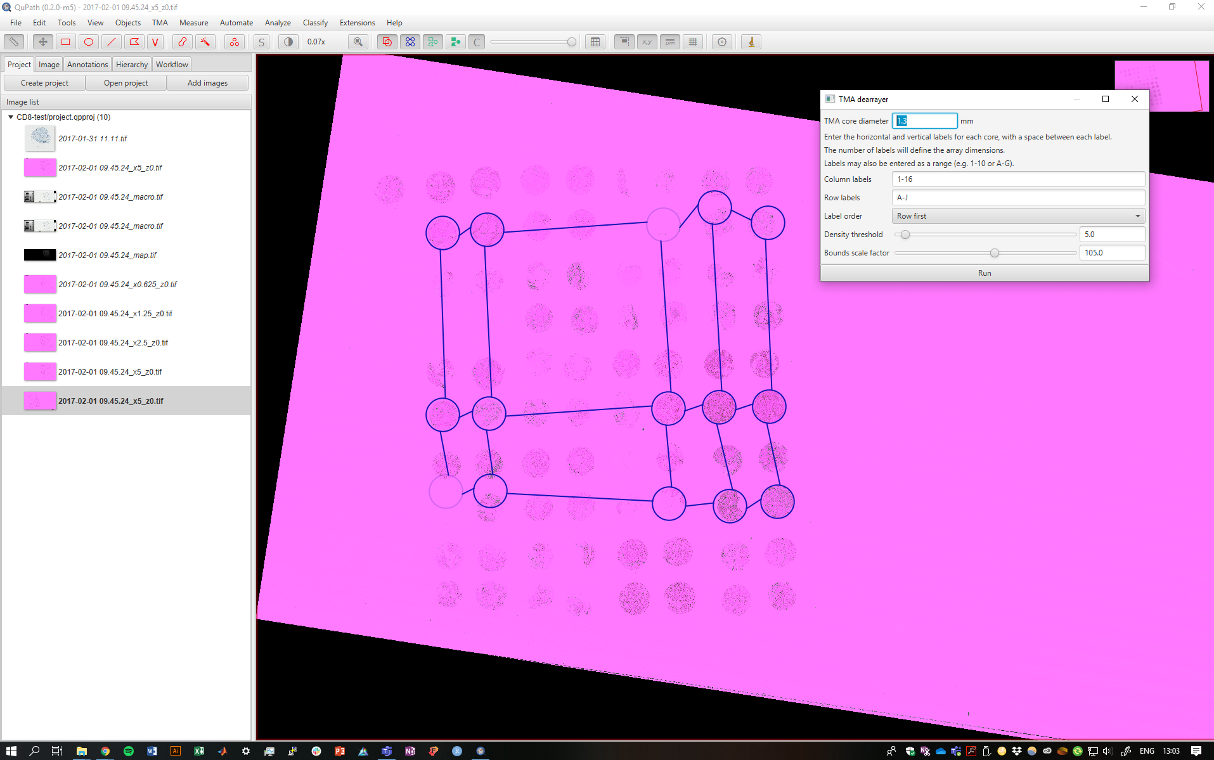Open QuPath preferences via the gear icon
The width and height of the screenshot is (1214, 760).
(721, 42)
